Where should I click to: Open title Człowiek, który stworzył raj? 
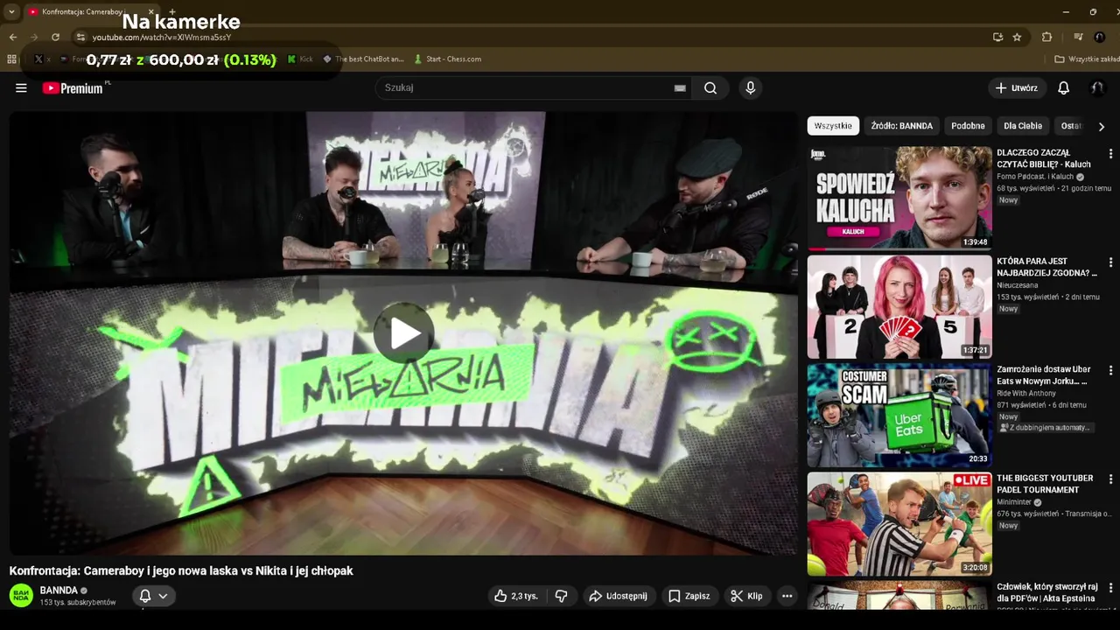(1046, 592)
